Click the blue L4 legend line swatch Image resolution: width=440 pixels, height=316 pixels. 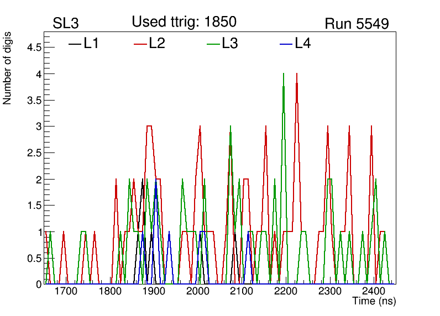tap(286, 44)
